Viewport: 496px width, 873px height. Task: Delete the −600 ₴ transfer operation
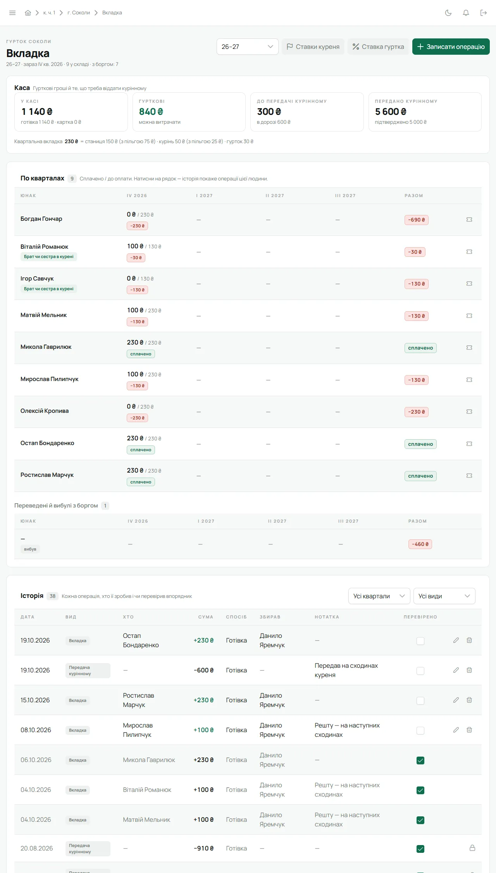(469, 670)
